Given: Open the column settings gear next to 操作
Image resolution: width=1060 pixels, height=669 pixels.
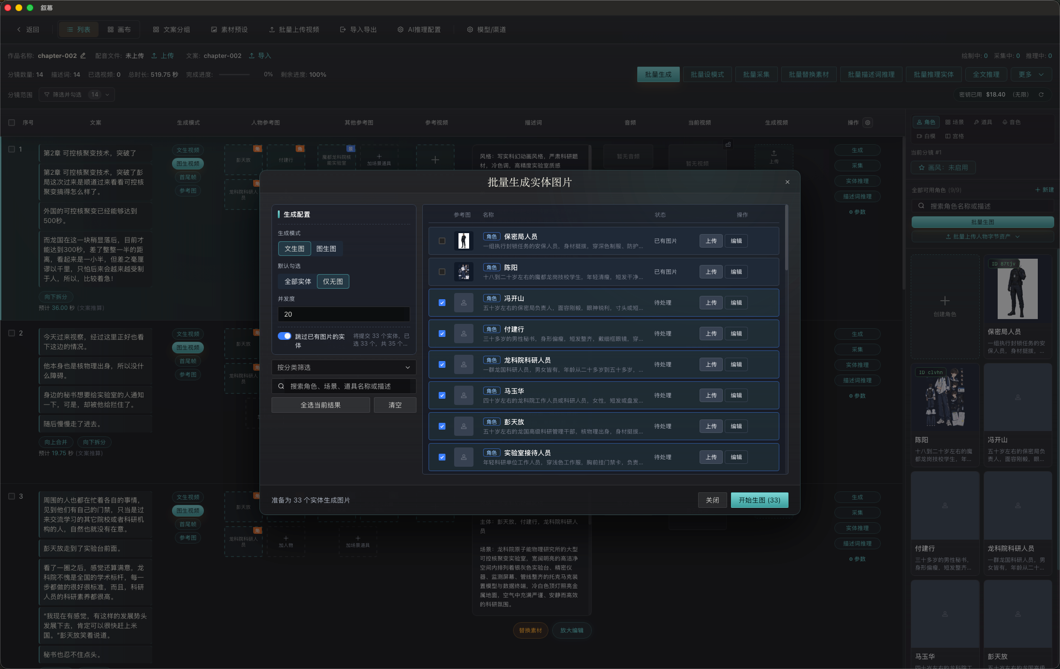Looking at the screenshot, I should pyautogui.click(x=868, y=123).
